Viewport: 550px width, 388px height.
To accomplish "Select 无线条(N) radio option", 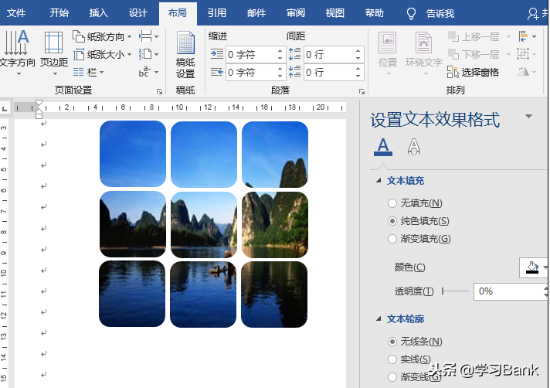I will (392, 342).
